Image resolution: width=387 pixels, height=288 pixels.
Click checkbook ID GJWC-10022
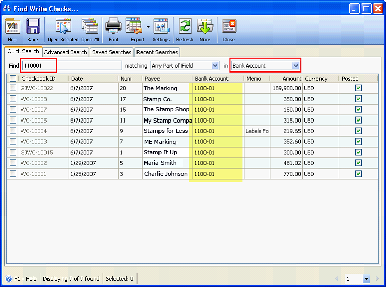pyautogui.click(x=37, y=88)
